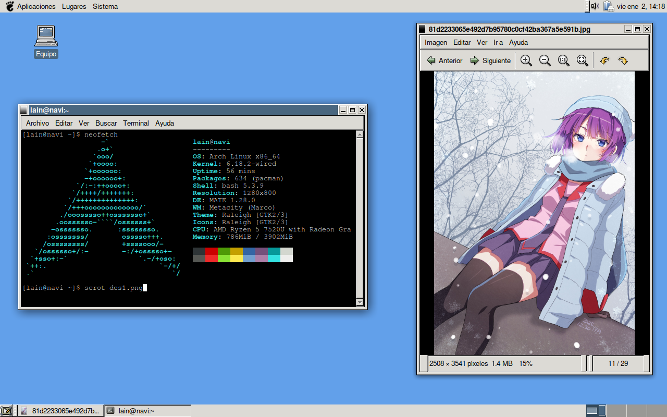Open the window menu icon of the image viewer
Screen dimensions: 667x417
pyautogui.click(x=422, y=29)
